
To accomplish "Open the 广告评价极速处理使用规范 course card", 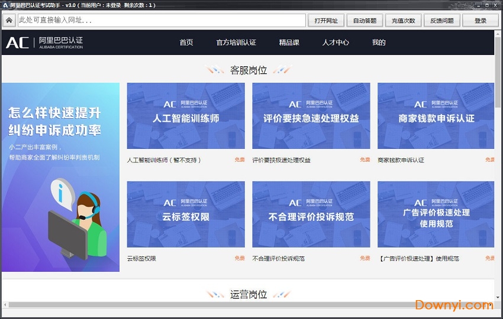I will [436, 214].
